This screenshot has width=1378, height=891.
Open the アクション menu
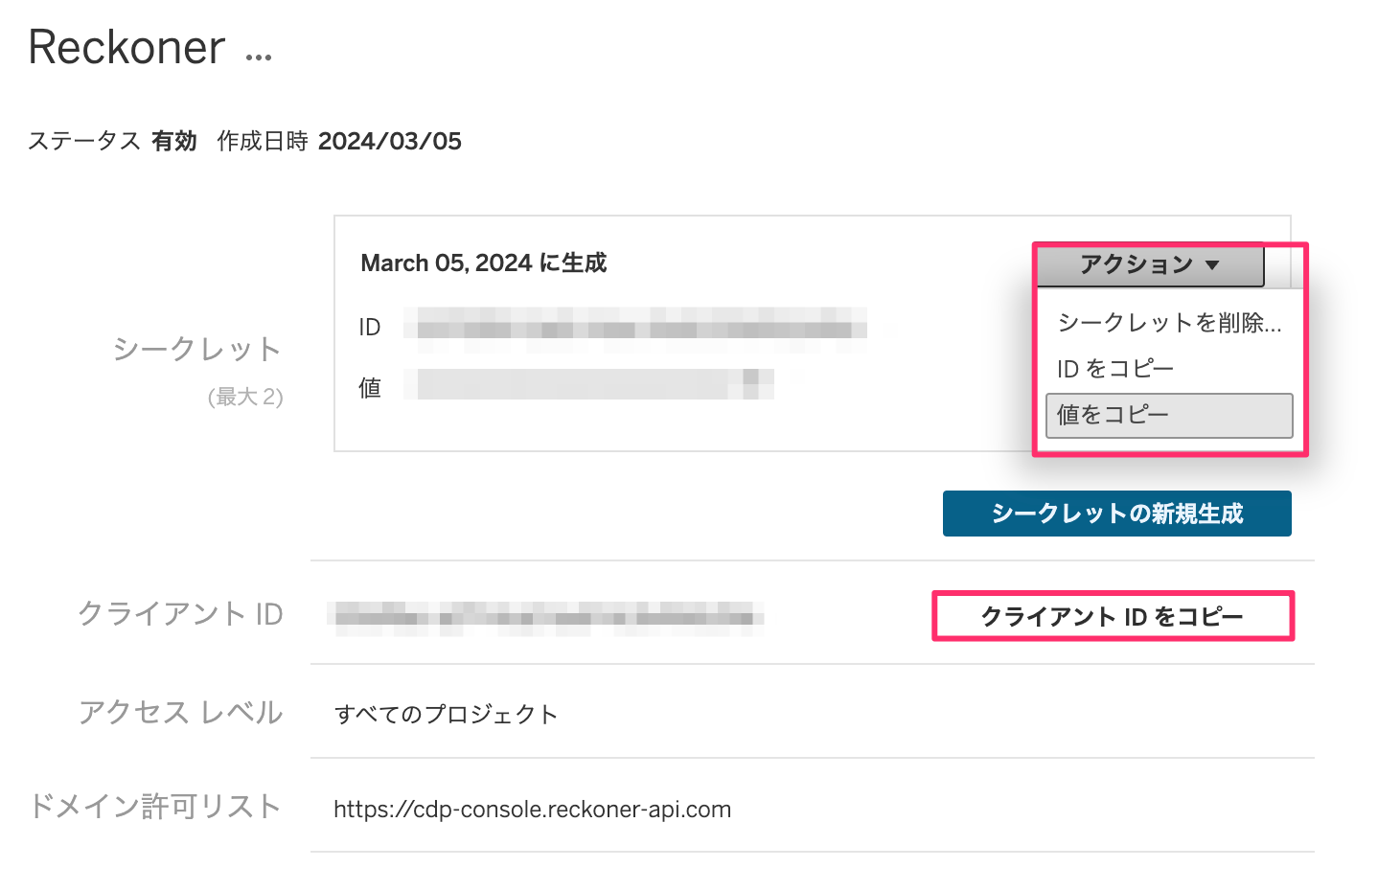1149,263
